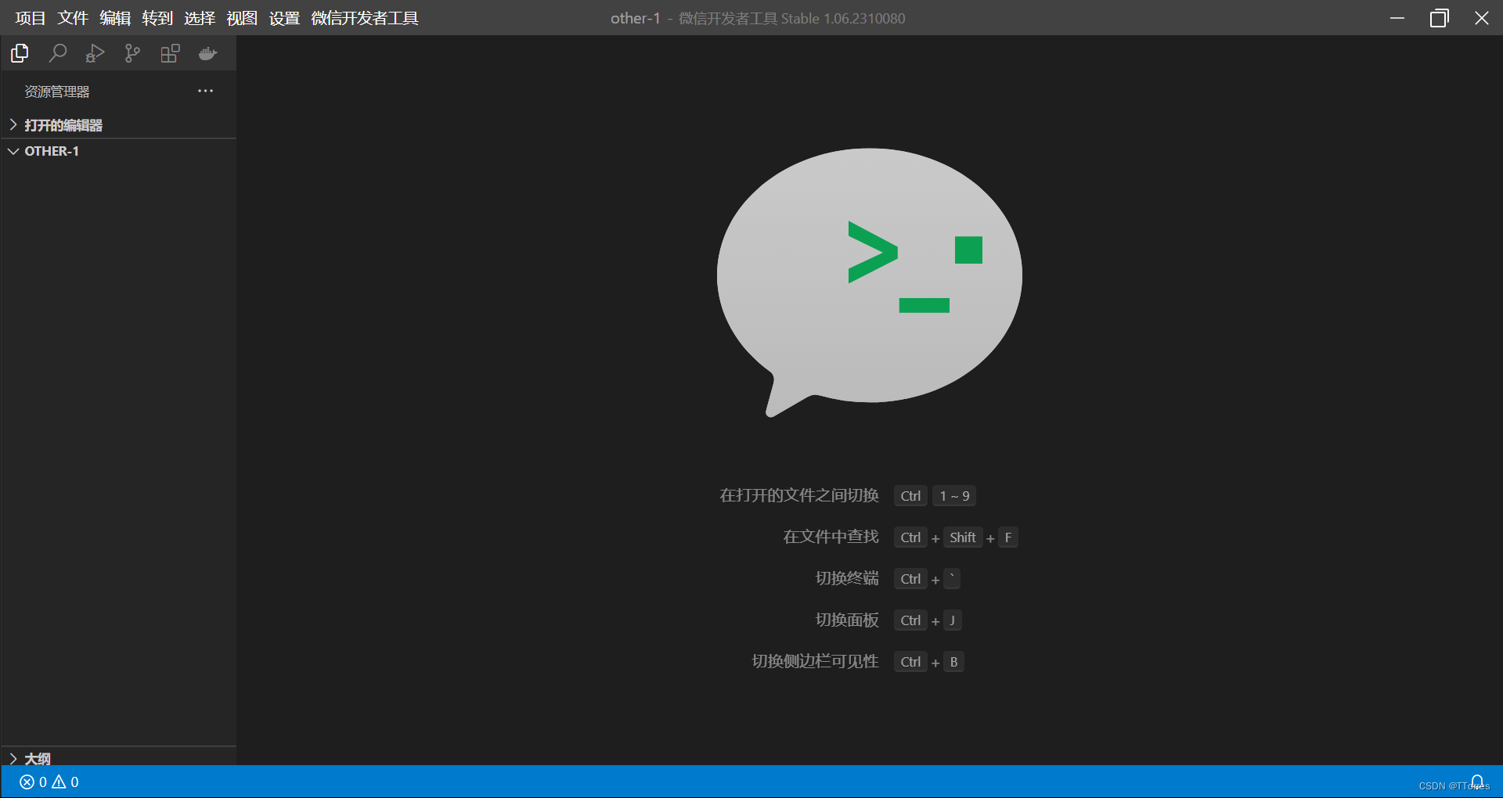The image size is (1503, 798).
Task: Open the Source Control branch icon
Action: (132, 53)
